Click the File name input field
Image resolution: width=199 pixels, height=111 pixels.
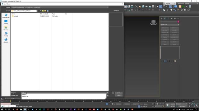click(64, 93)
